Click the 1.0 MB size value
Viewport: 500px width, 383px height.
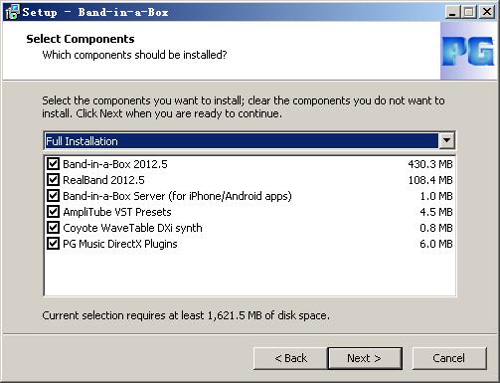(436, 196)
